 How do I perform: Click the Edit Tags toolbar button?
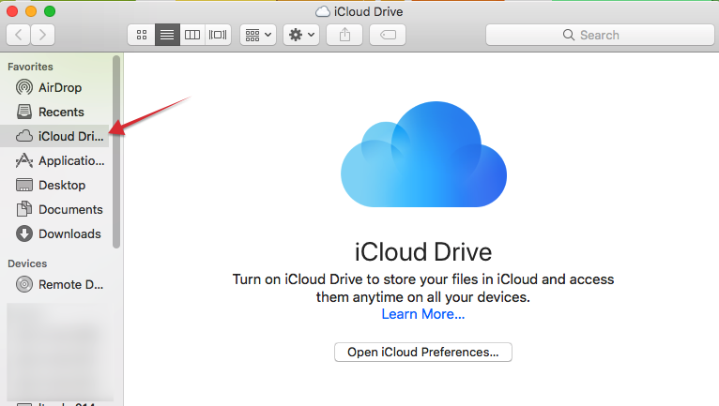click(x=388, y=35)
